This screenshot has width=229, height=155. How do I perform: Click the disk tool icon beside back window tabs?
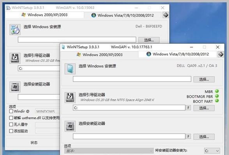(166, 15)
